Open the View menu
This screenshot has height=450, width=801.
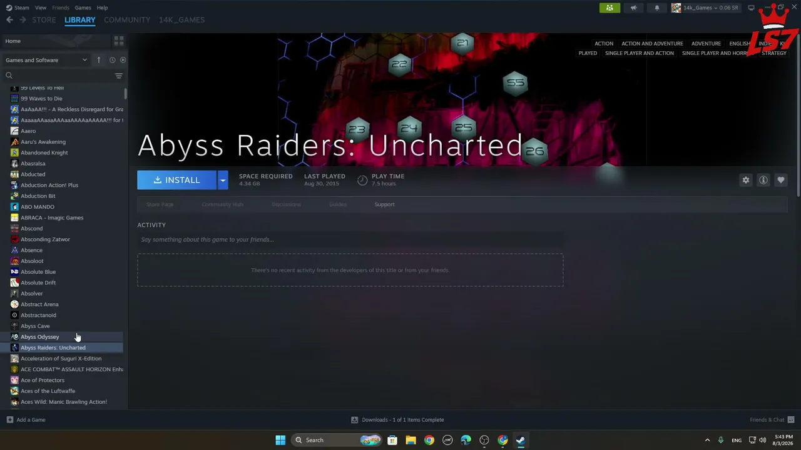[41, 7]
